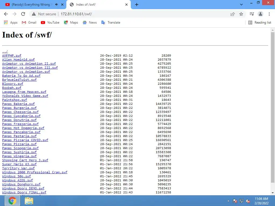Click the page vertical scrollbar thumb

coord(273,107)
